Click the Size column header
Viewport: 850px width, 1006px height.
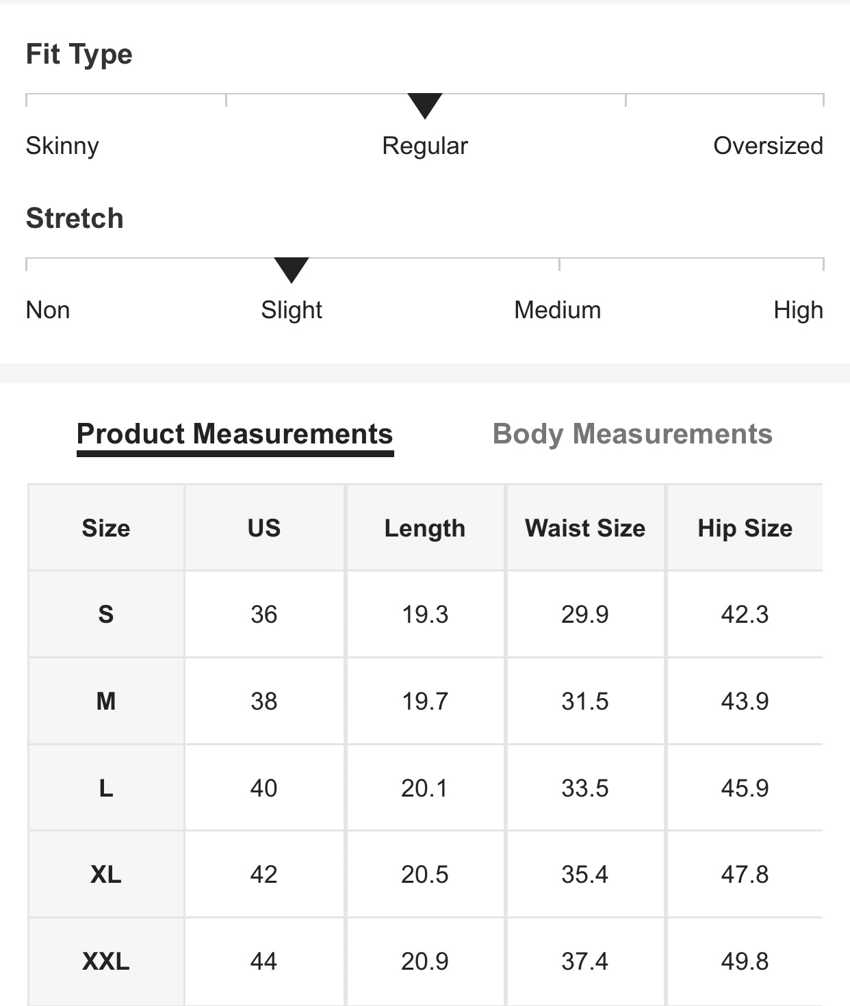106,528
